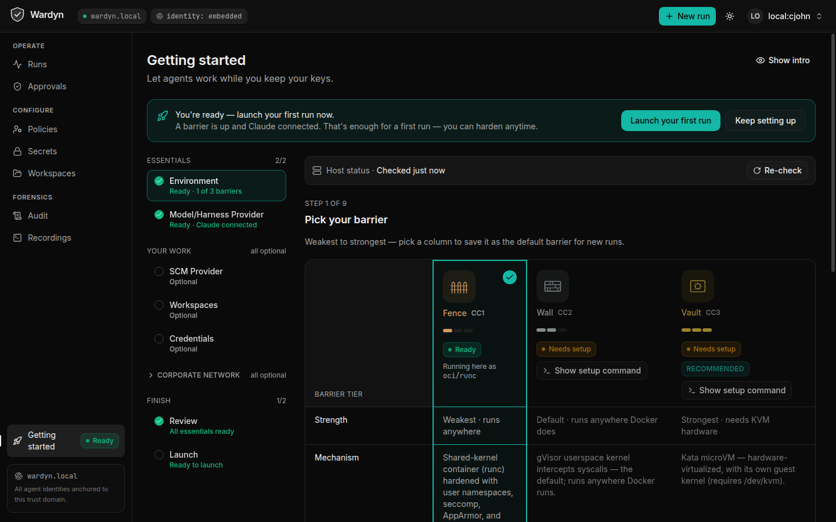The image size is (836, 522).
Task: Open the Runs page
Action: pyautogui.click(x=66, y=64)
